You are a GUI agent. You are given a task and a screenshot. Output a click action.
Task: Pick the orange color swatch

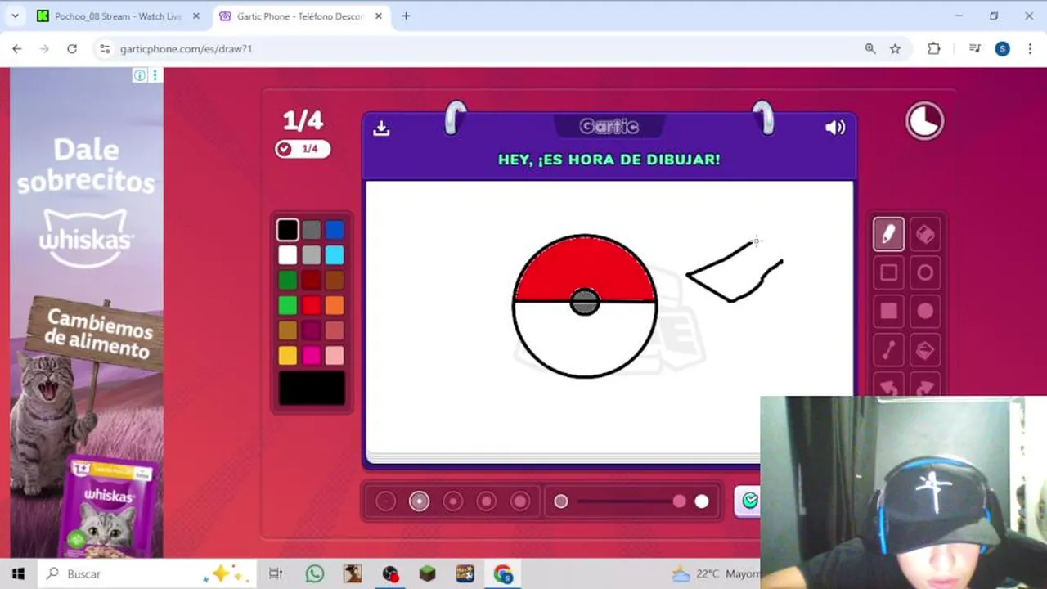click(335, 305)
